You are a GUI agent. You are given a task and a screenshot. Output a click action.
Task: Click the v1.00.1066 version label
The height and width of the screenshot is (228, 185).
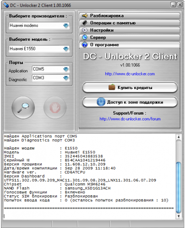130,65
